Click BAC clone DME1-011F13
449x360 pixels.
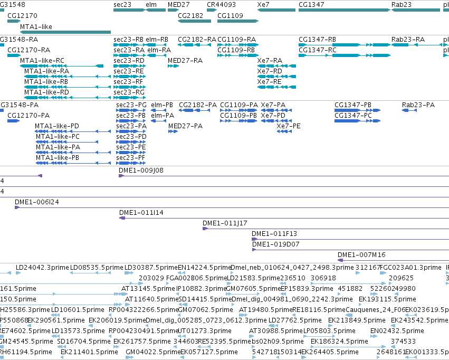click(274, 234)
